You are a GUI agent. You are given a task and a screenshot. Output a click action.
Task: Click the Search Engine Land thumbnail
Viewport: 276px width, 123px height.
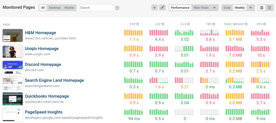[x=13, y=83]
